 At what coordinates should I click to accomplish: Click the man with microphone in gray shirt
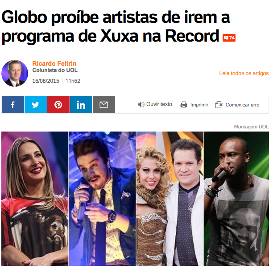click(x=236, y=199)
